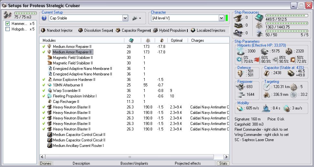Screen dimensions: 314x167
Task: Click the Wing Commander right click to set text
Action: coord(262,135)
